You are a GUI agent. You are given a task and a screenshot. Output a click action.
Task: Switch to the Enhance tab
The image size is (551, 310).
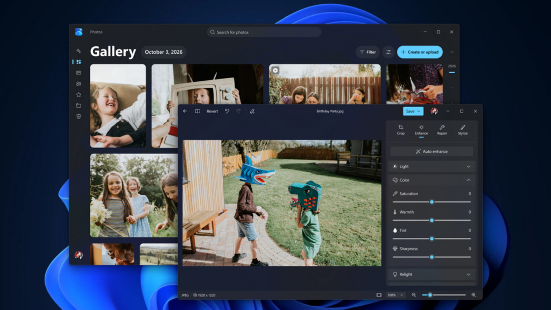pos(421,130)
